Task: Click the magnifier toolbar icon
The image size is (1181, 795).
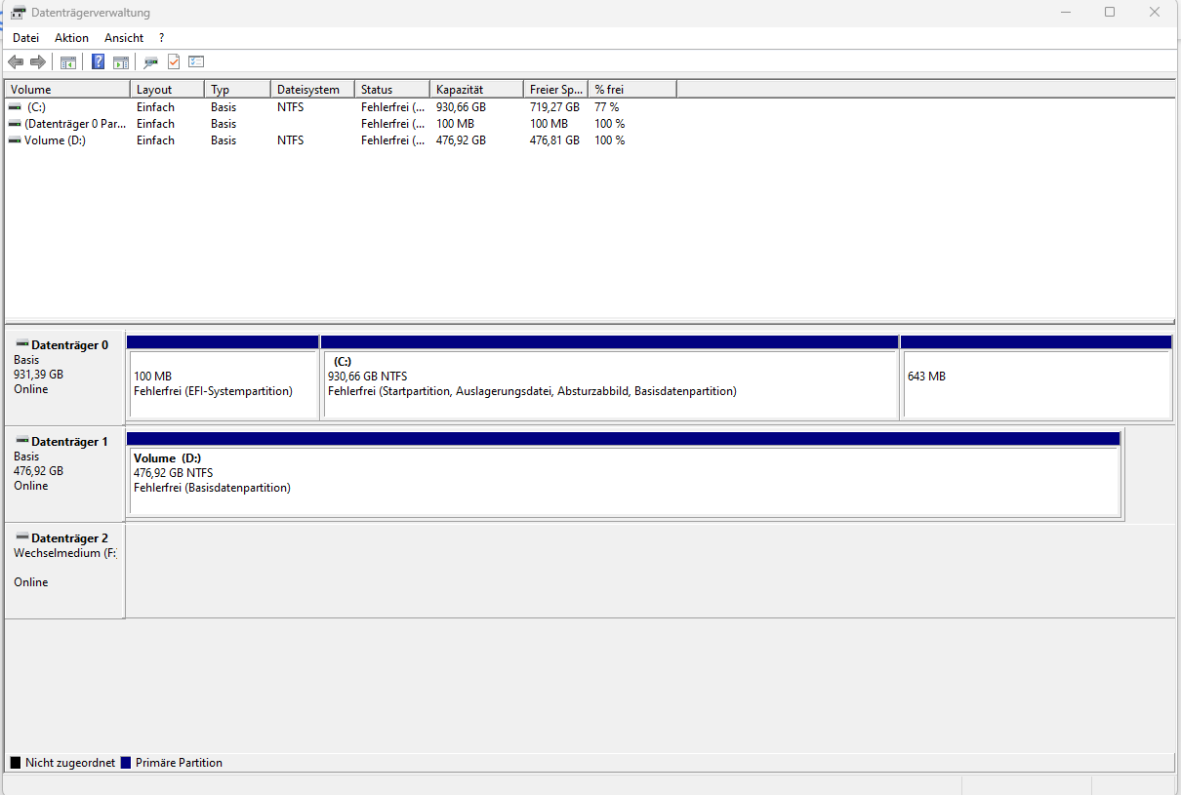Action: [x=148, y=61]
